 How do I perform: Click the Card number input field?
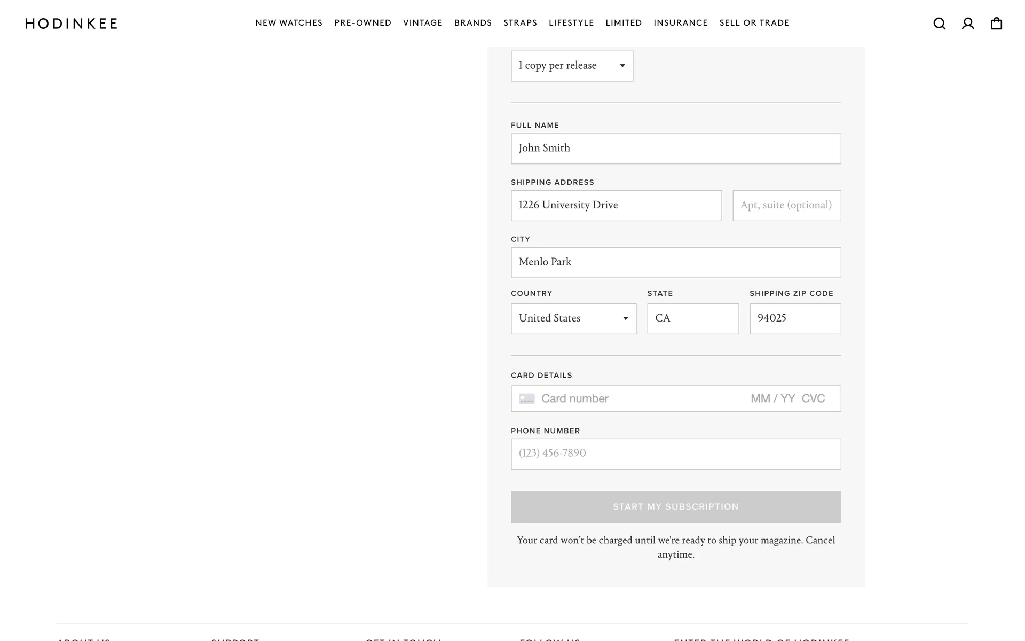[x=641, y=399]
